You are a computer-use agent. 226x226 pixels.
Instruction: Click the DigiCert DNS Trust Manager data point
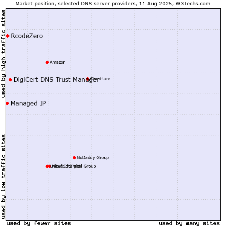pyautogui.click(x=11, y=80)
